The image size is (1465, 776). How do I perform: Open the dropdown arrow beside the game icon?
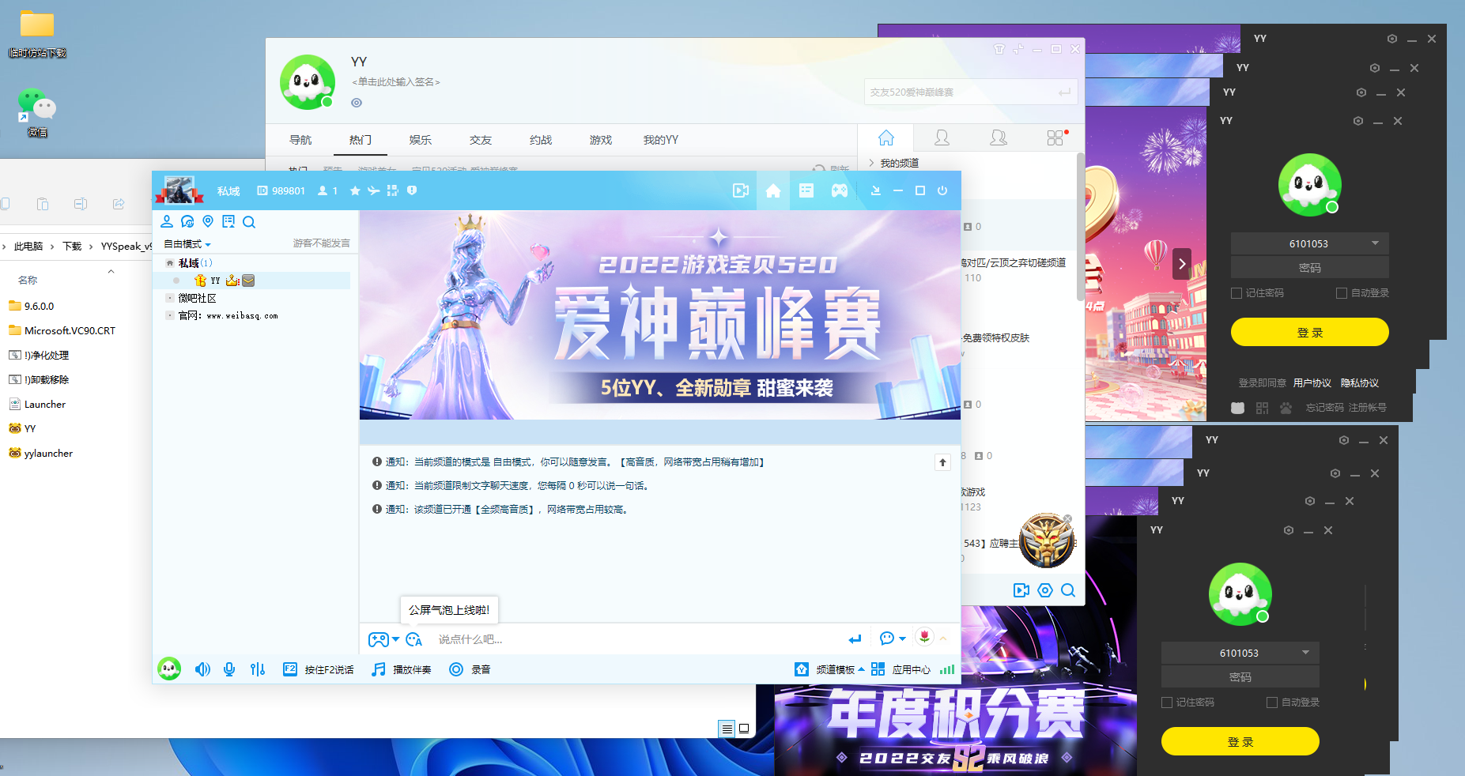396,639
